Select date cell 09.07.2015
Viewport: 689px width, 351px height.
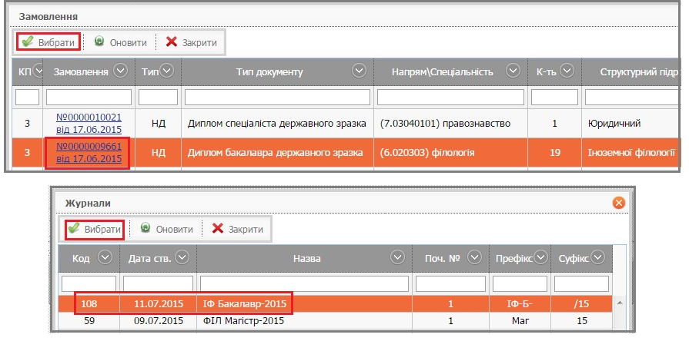(x=158, y=321)
